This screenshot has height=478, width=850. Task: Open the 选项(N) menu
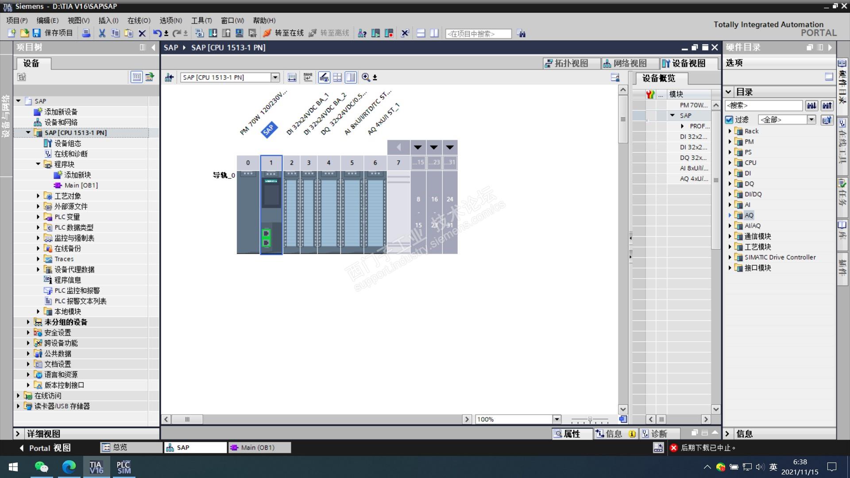170,20
